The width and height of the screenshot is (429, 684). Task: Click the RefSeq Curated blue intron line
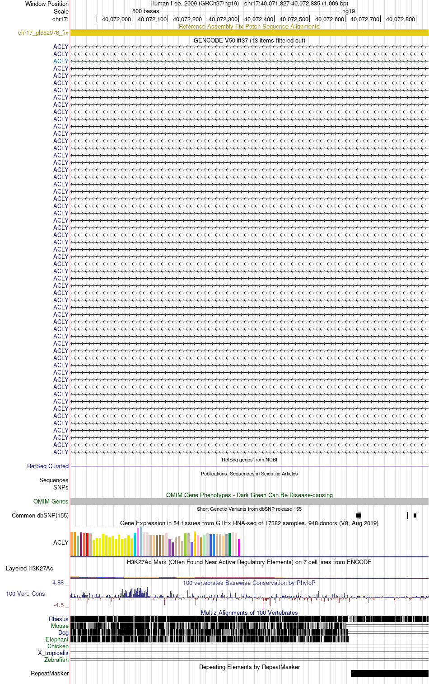click(249, 466)
